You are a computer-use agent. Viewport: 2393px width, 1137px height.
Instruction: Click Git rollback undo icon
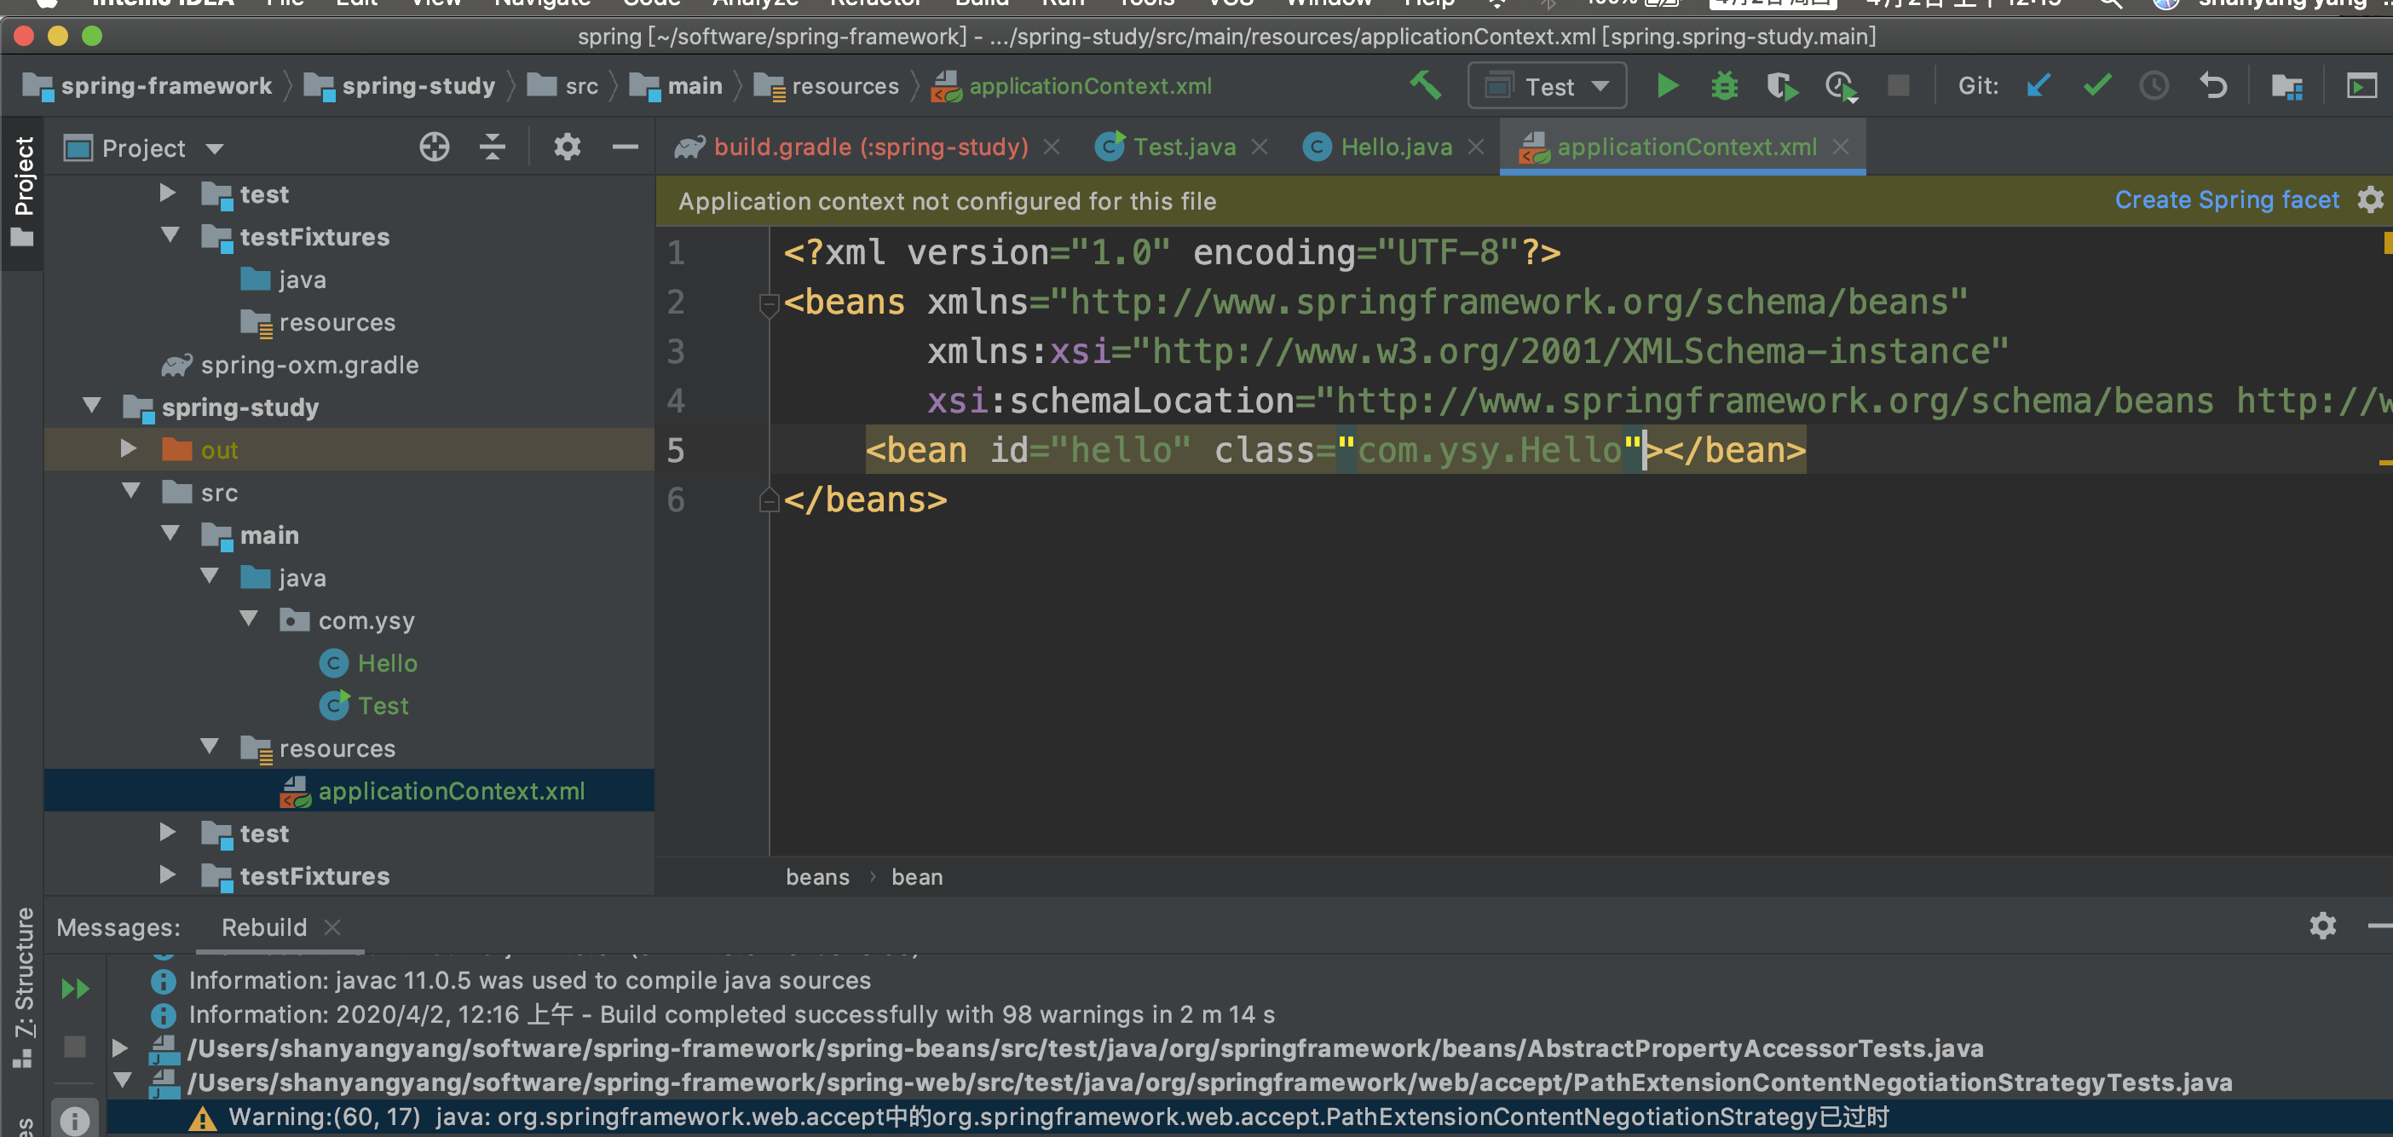click(2213, 86)
